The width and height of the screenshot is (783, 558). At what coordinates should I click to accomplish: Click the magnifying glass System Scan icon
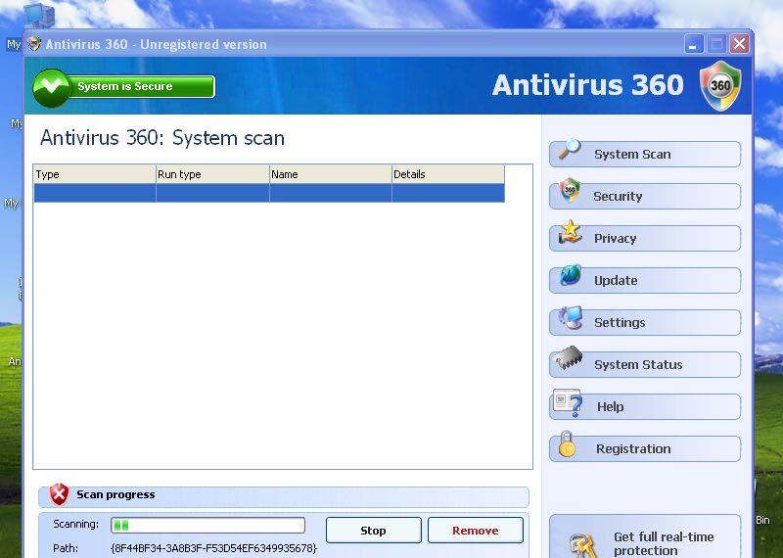click(x=570, y=151)
